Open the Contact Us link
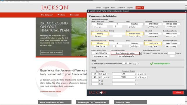 122,8
